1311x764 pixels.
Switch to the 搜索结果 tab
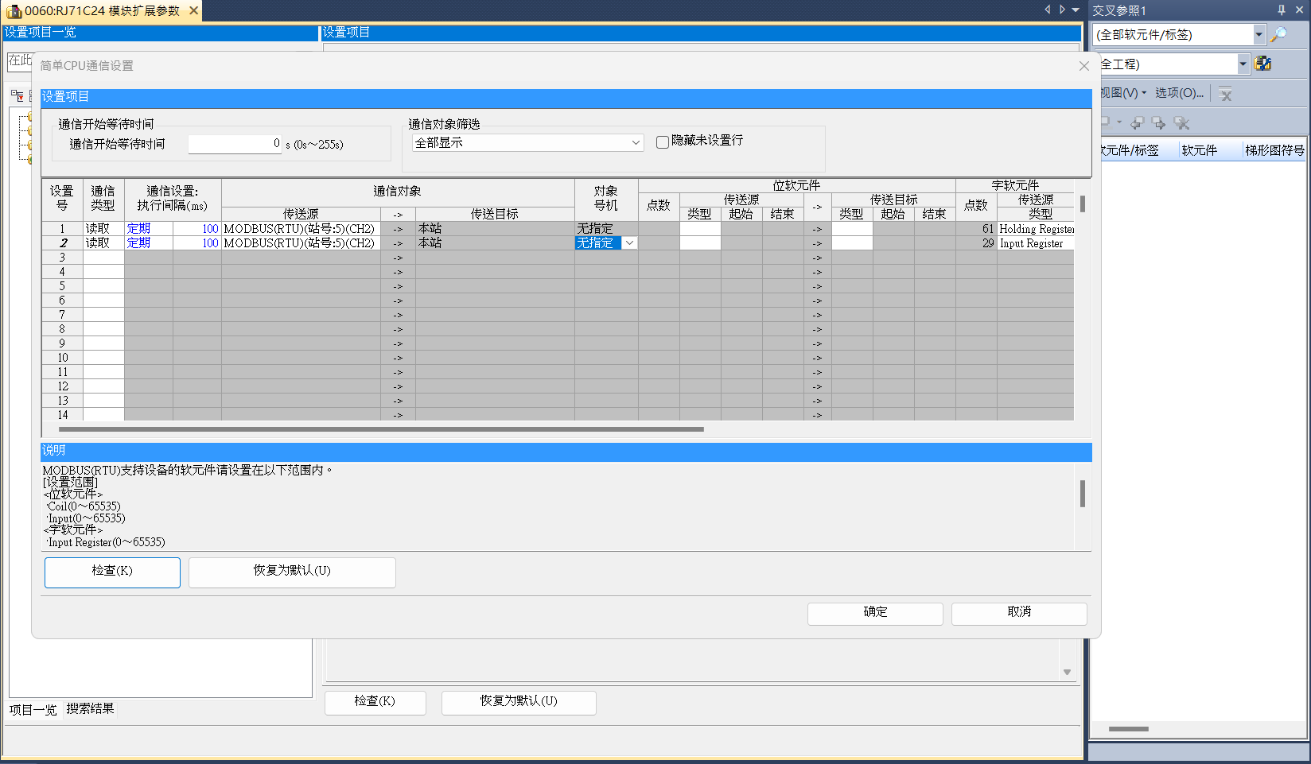90,708
